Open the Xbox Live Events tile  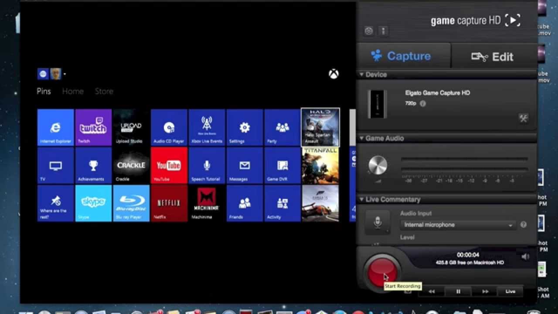pos(207,127)
